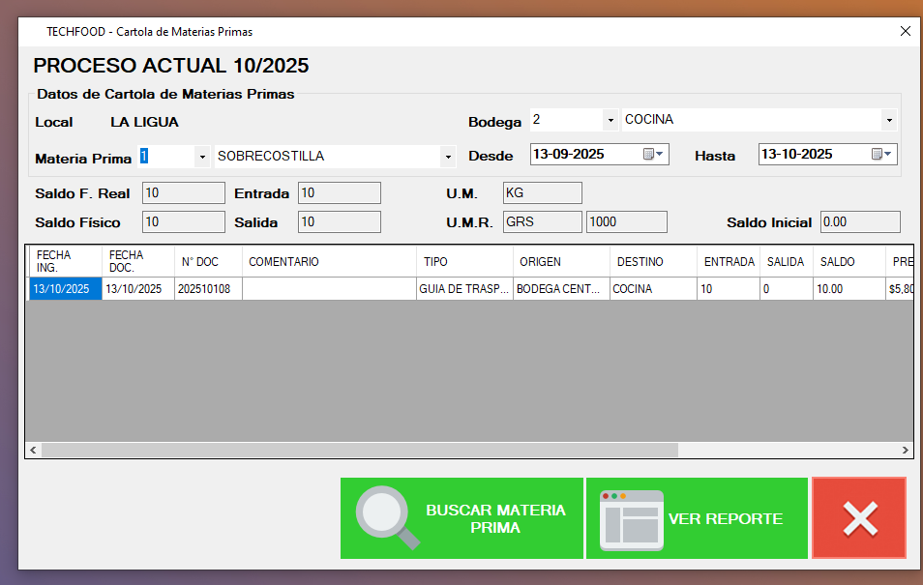This screenshot has width=923, height=585.
Task: Click the FECHA ING. column header
Action: tap(64, 261)
